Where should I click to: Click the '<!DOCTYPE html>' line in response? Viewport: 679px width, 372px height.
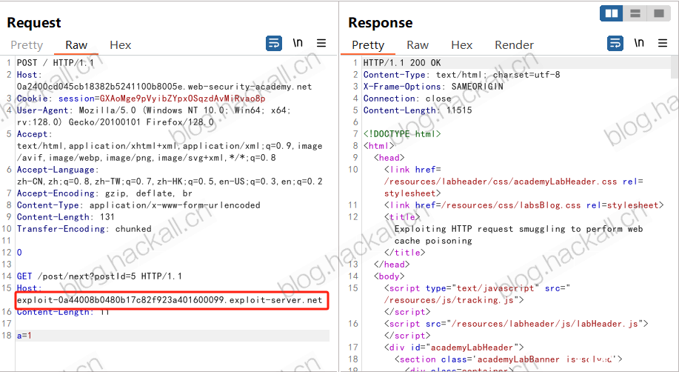[402, 134]
